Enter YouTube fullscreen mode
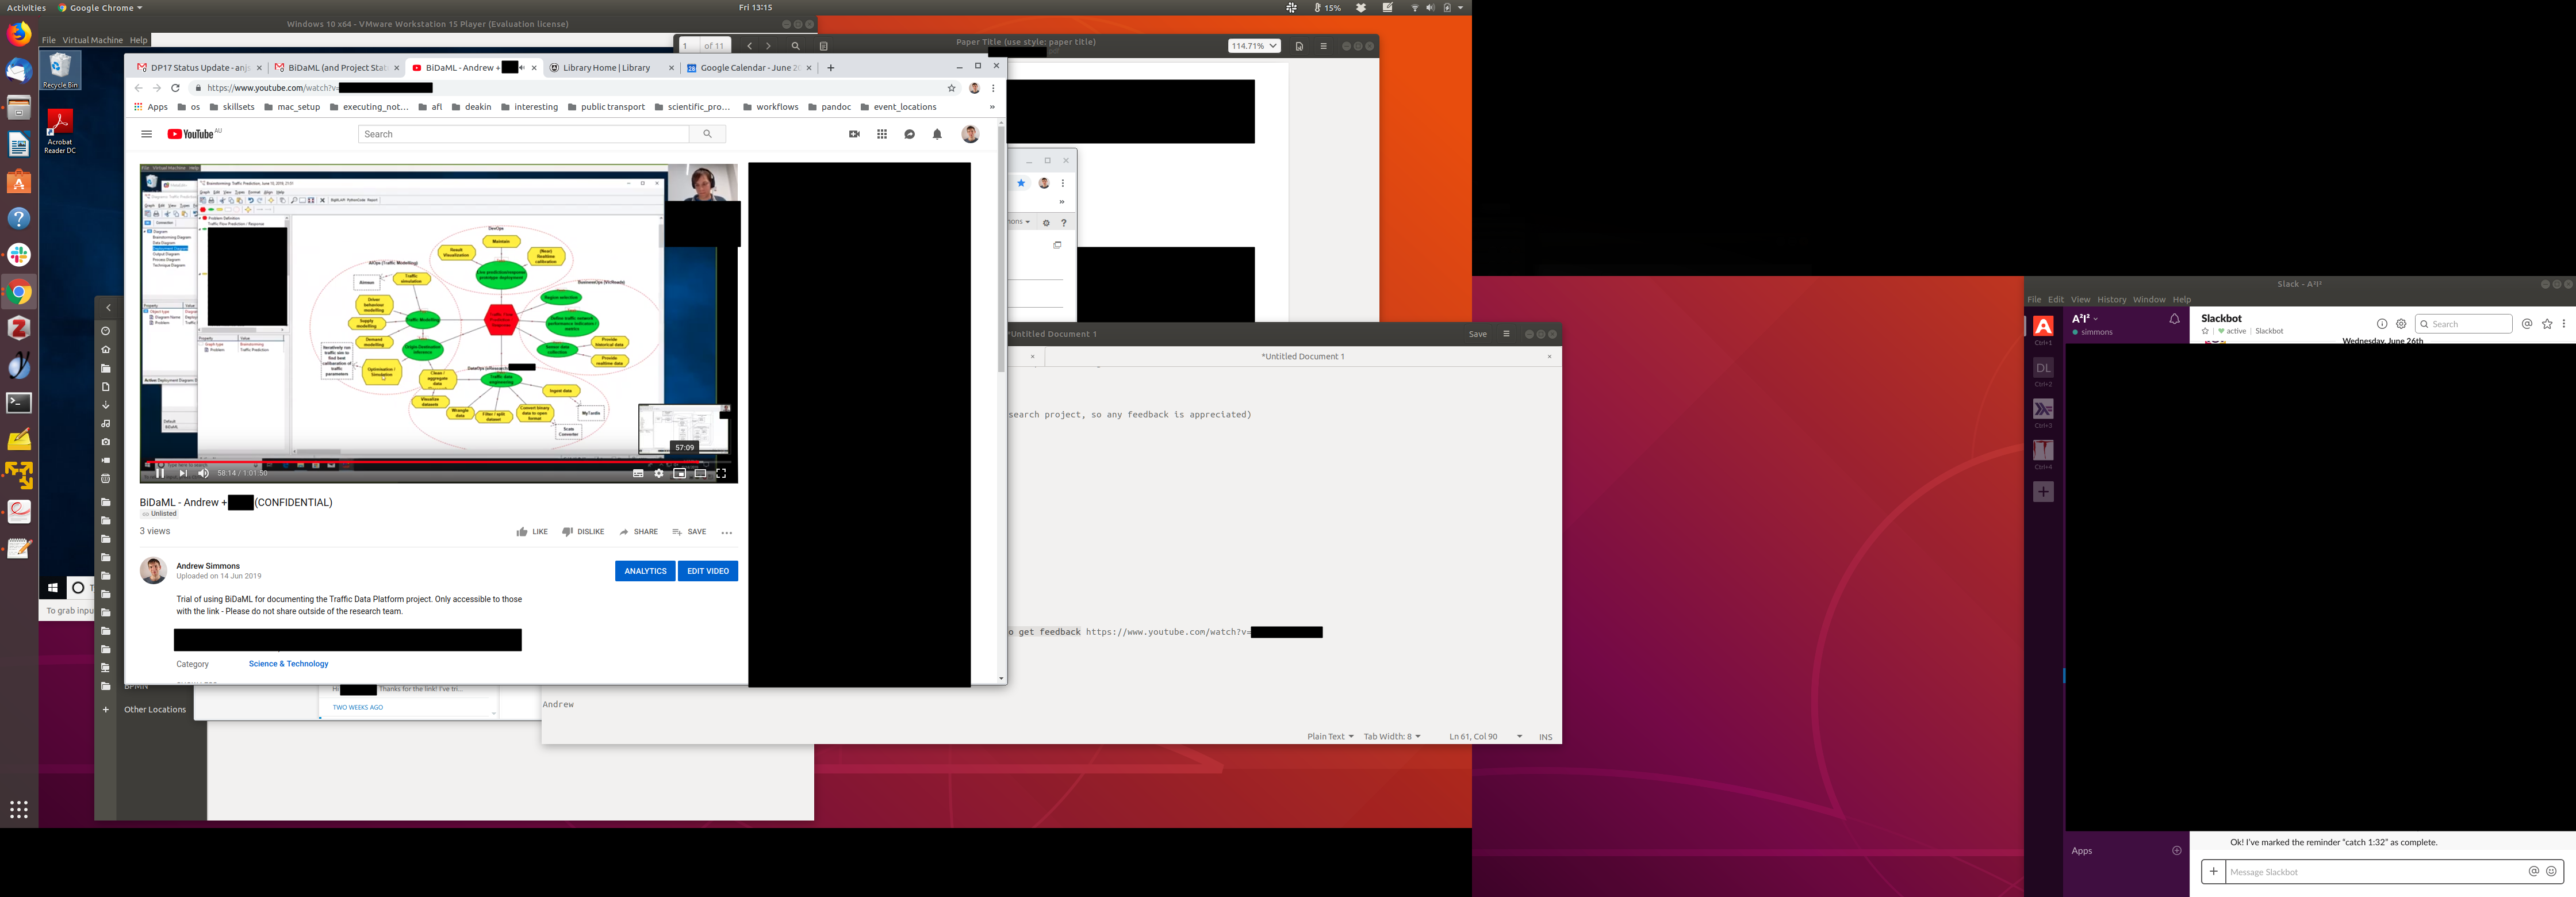2576x897 pixels. [721, 473]
